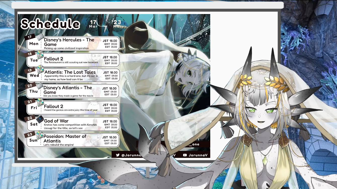Click "GMT 09.00" on the Sunday row

110,141
